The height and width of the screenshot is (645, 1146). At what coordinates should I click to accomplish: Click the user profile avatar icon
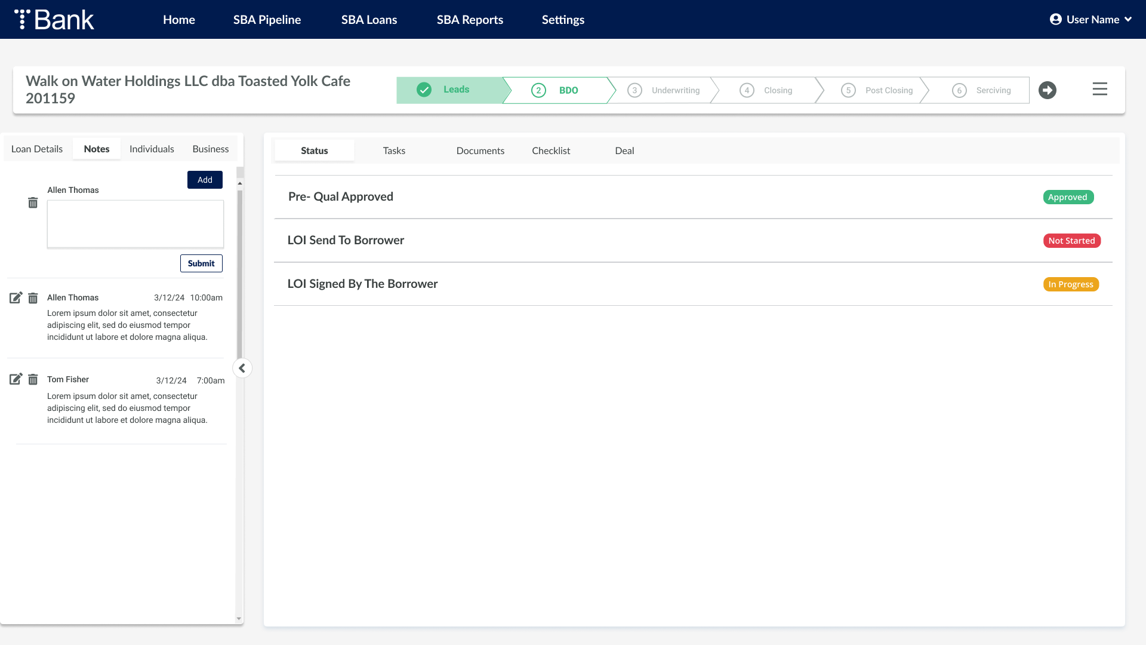point(1055,20)
